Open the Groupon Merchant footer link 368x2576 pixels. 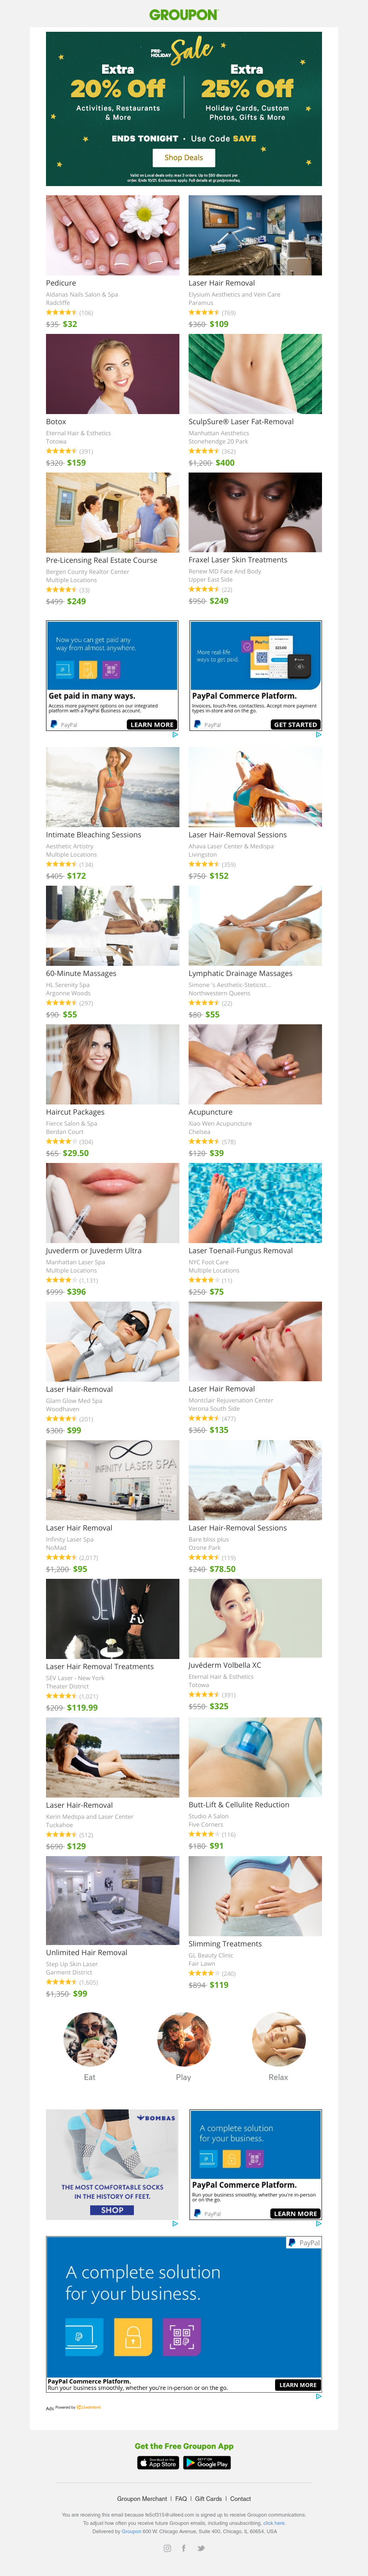(142, 2499)
